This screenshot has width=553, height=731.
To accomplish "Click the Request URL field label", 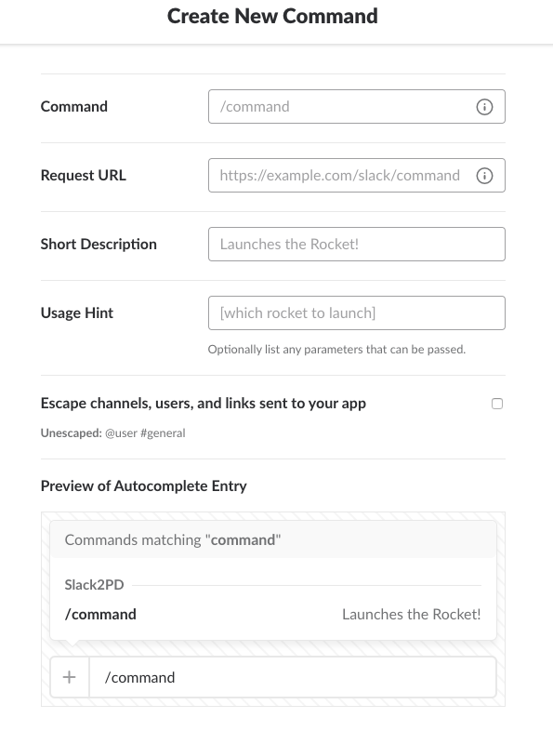I will (x=84, y=175).
